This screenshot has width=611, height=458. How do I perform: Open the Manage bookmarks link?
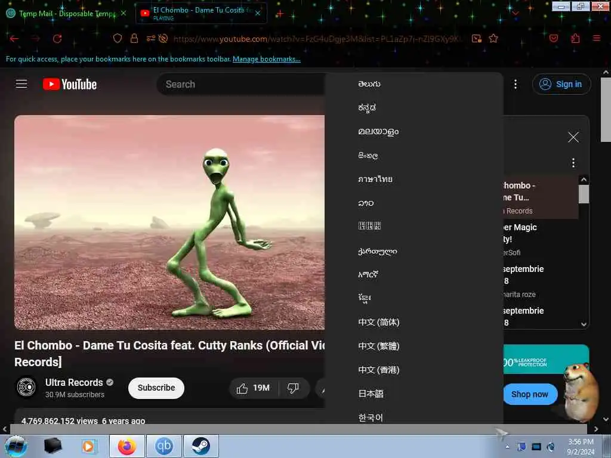tap(267, 59)
